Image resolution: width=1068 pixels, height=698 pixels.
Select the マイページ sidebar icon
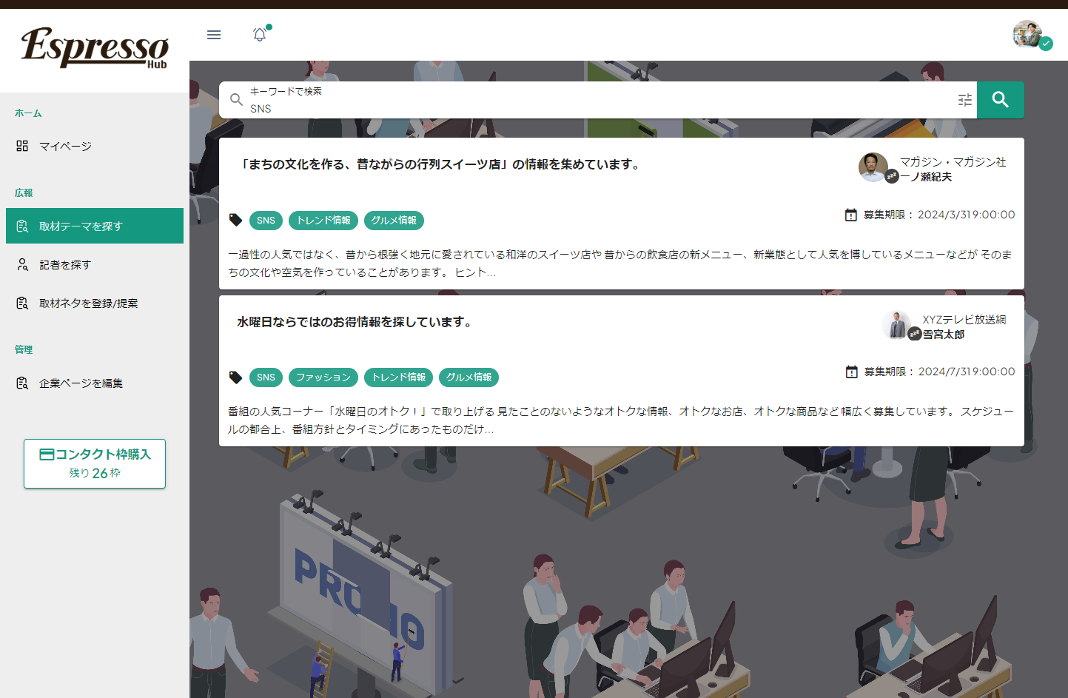[23, 146]
